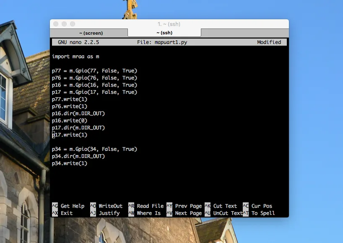This screenshot has width=343, height=243.
Task: Select the Cur Pos shortcut
Action: pos(262,206)
